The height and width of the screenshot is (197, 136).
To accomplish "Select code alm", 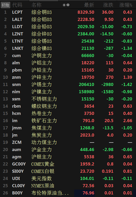I will click(16, 63).
